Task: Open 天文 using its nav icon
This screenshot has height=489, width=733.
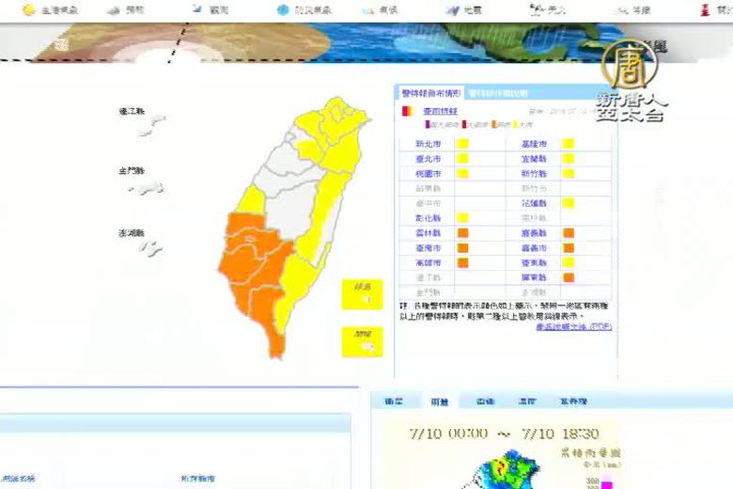Action: (x=538, y=10)
